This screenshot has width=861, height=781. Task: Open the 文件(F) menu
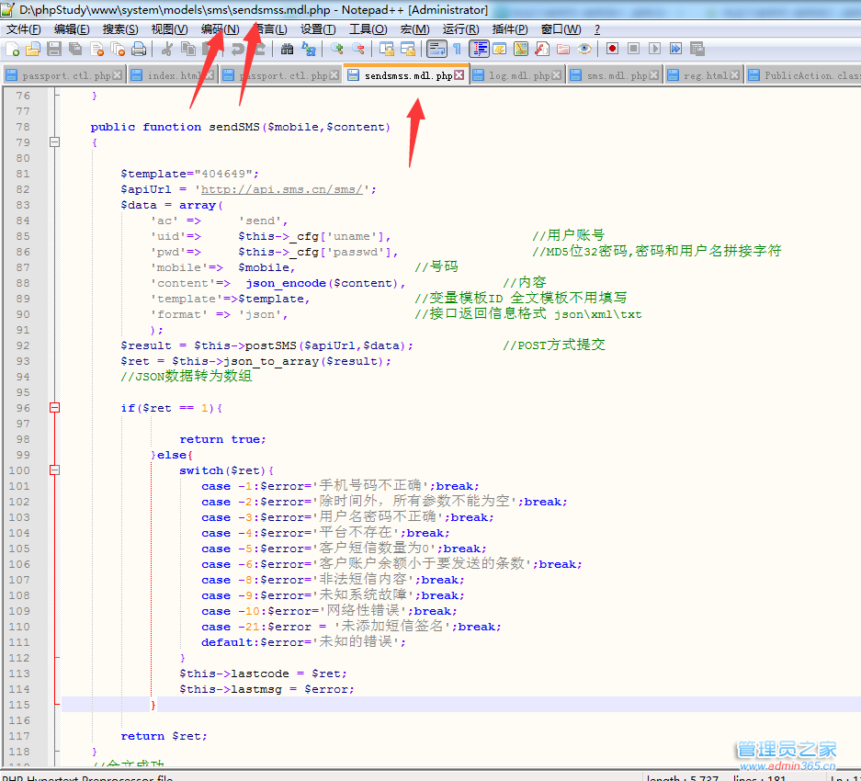pos(24,29)
